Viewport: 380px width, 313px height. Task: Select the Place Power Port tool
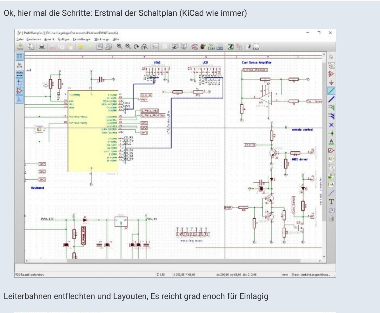331,82
